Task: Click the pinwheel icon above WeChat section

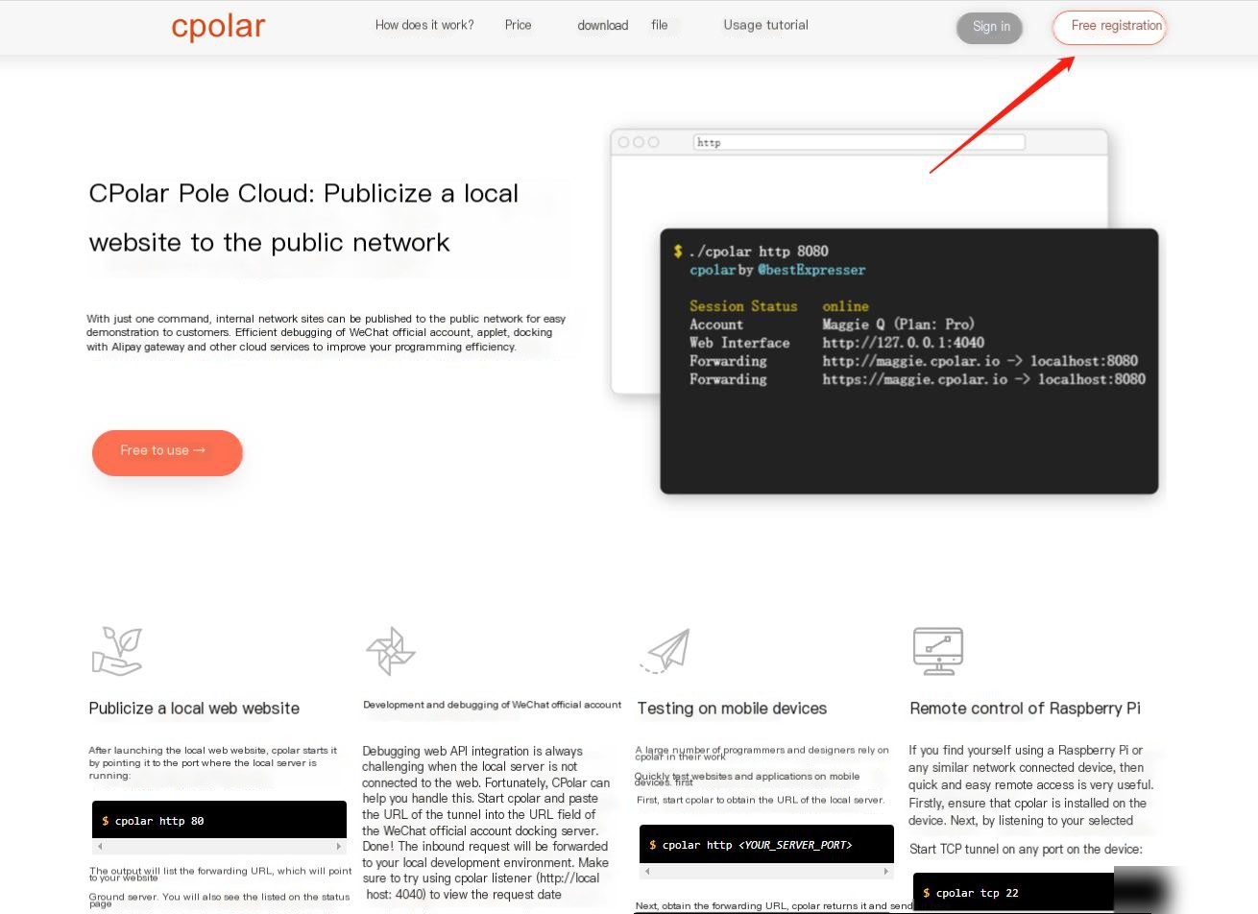Action: point(391,652)
